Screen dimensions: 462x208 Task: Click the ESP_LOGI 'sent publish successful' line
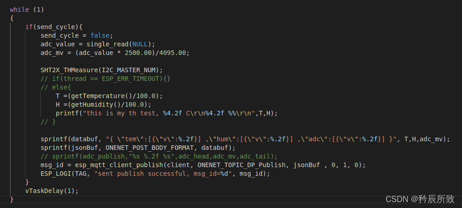click(155, 173)
